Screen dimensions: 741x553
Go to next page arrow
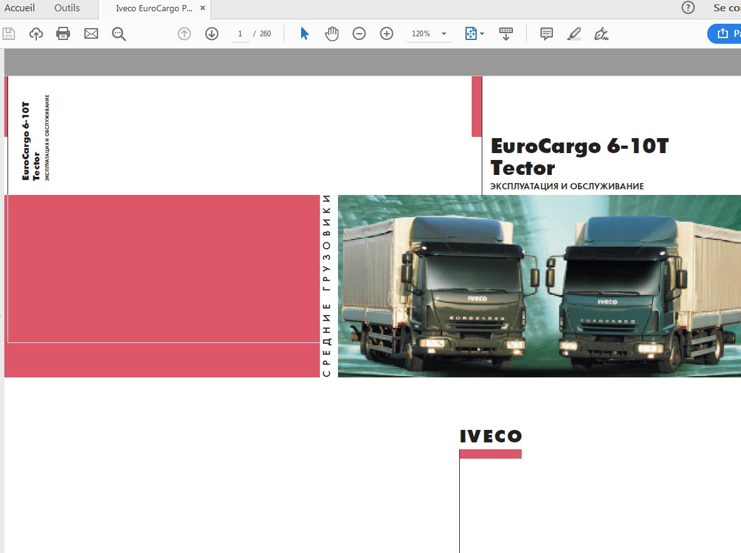(x=212, y=34)
